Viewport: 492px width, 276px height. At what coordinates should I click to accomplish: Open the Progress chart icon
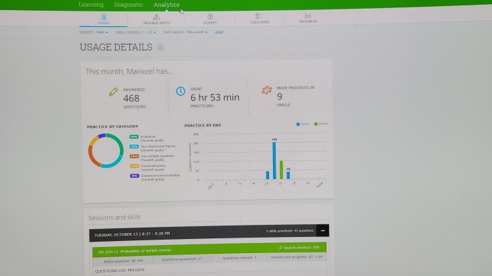pyautogui.click(x=308, y=16)
